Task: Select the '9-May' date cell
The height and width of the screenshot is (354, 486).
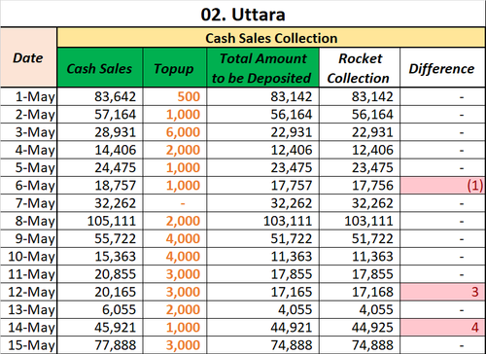Action: [x=28, y=239]
